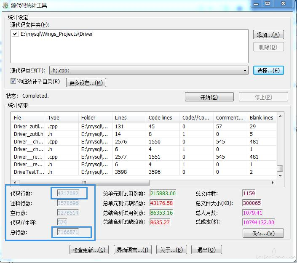Click the 注释行数 field showing 1570696

(x=68, y=203)
